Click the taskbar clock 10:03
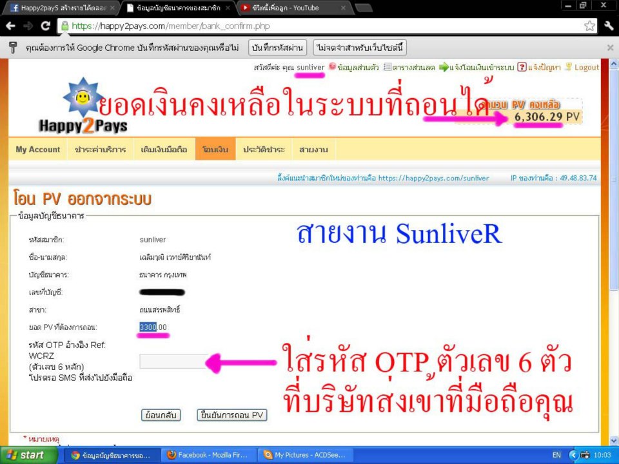 click(602, 455)
